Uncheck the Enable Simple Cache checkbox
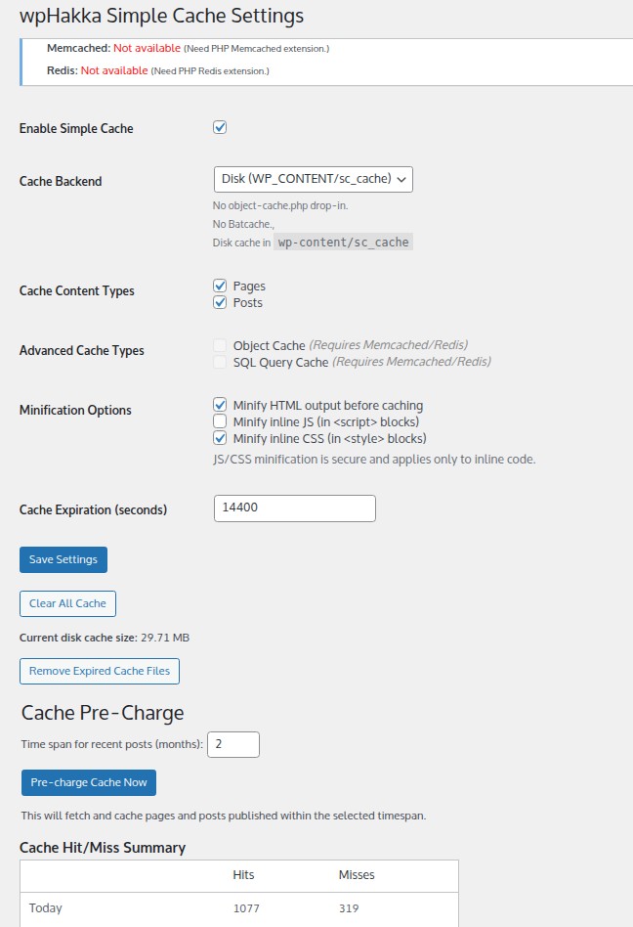 click(x=220, y=127)
